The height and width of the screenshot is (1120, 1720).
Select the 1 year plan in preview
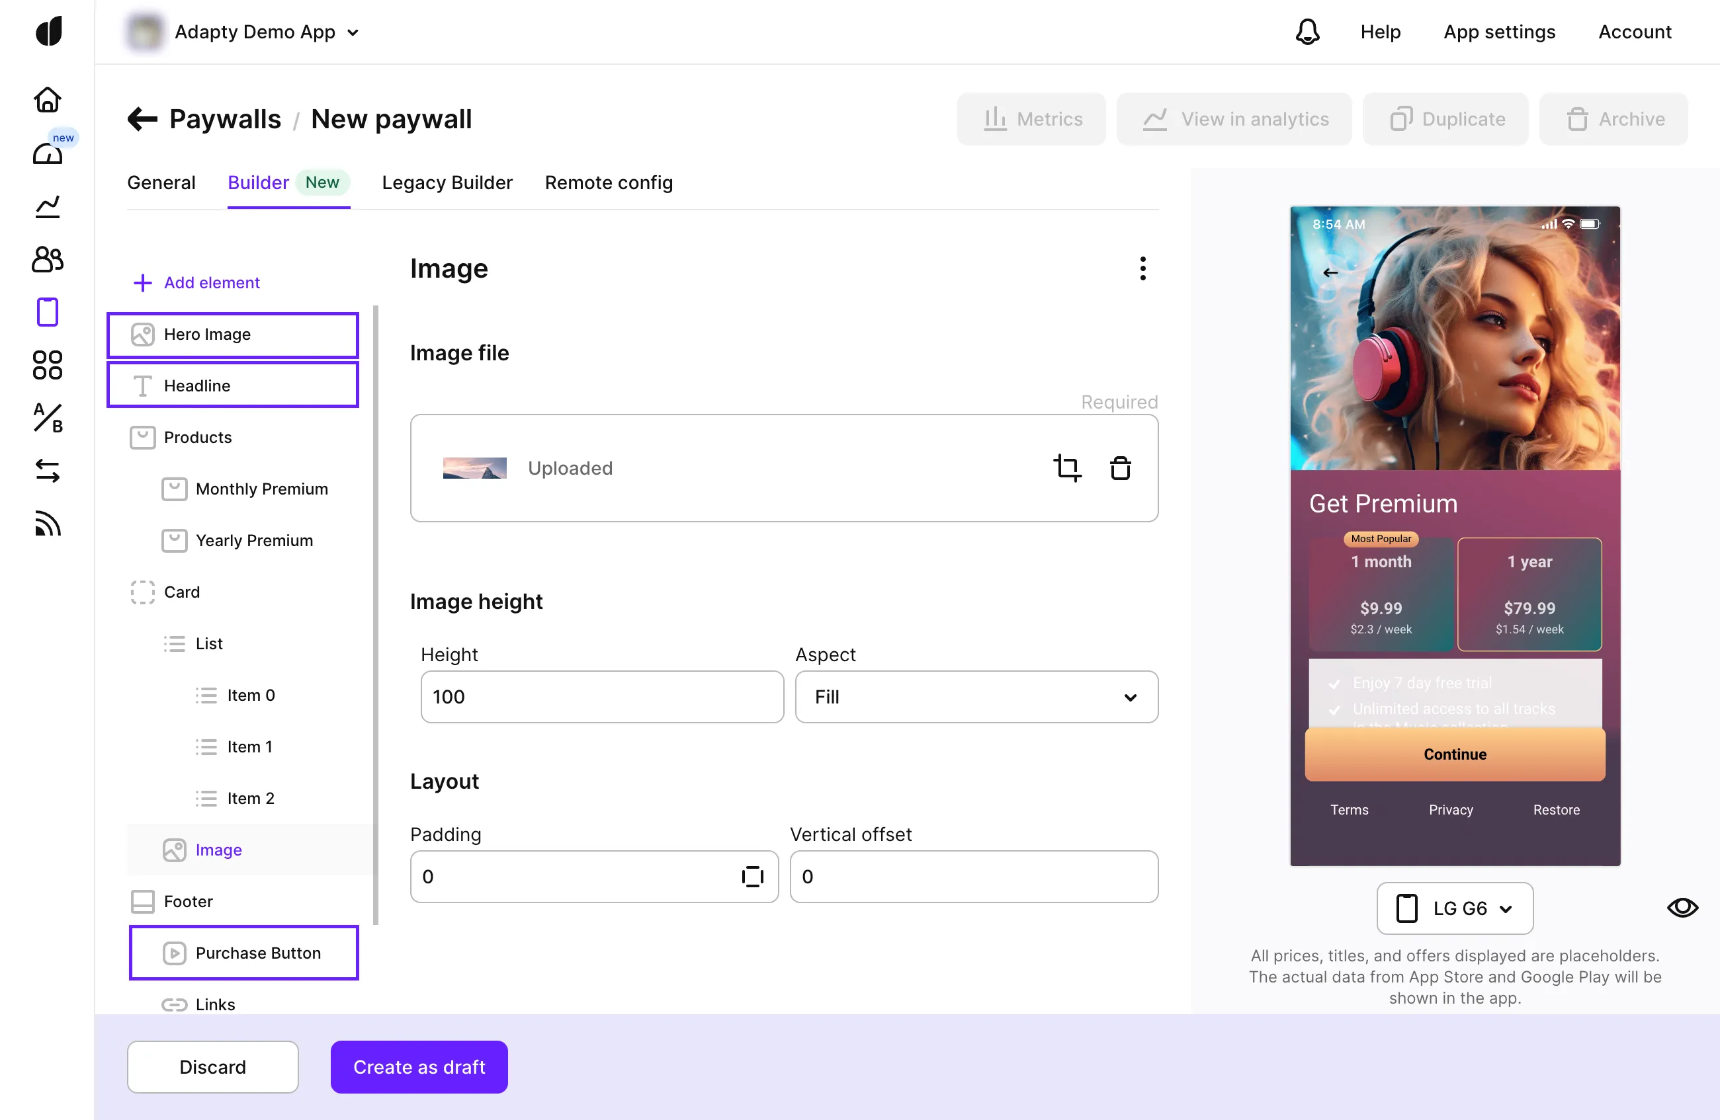(x=1529, y=594)
